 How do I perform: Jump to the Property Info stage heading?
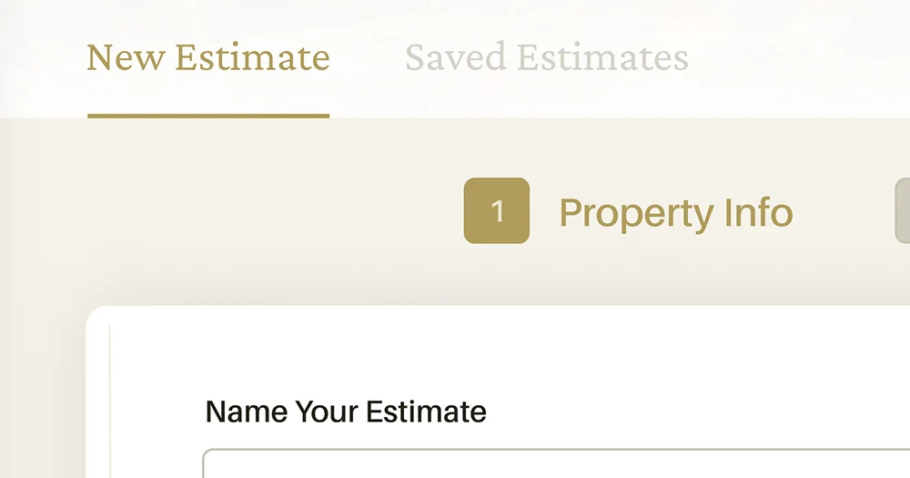tap(675, 213)
